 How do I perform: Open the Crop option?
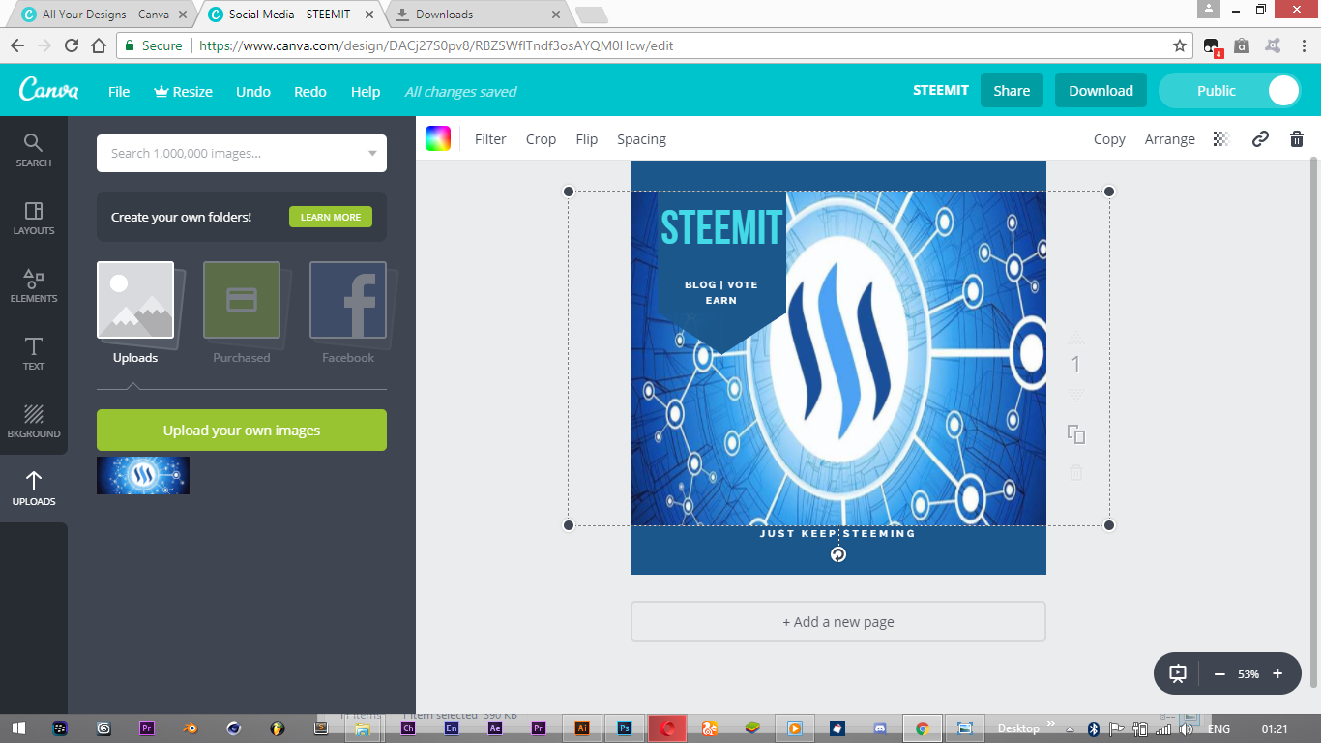(541, 139)
